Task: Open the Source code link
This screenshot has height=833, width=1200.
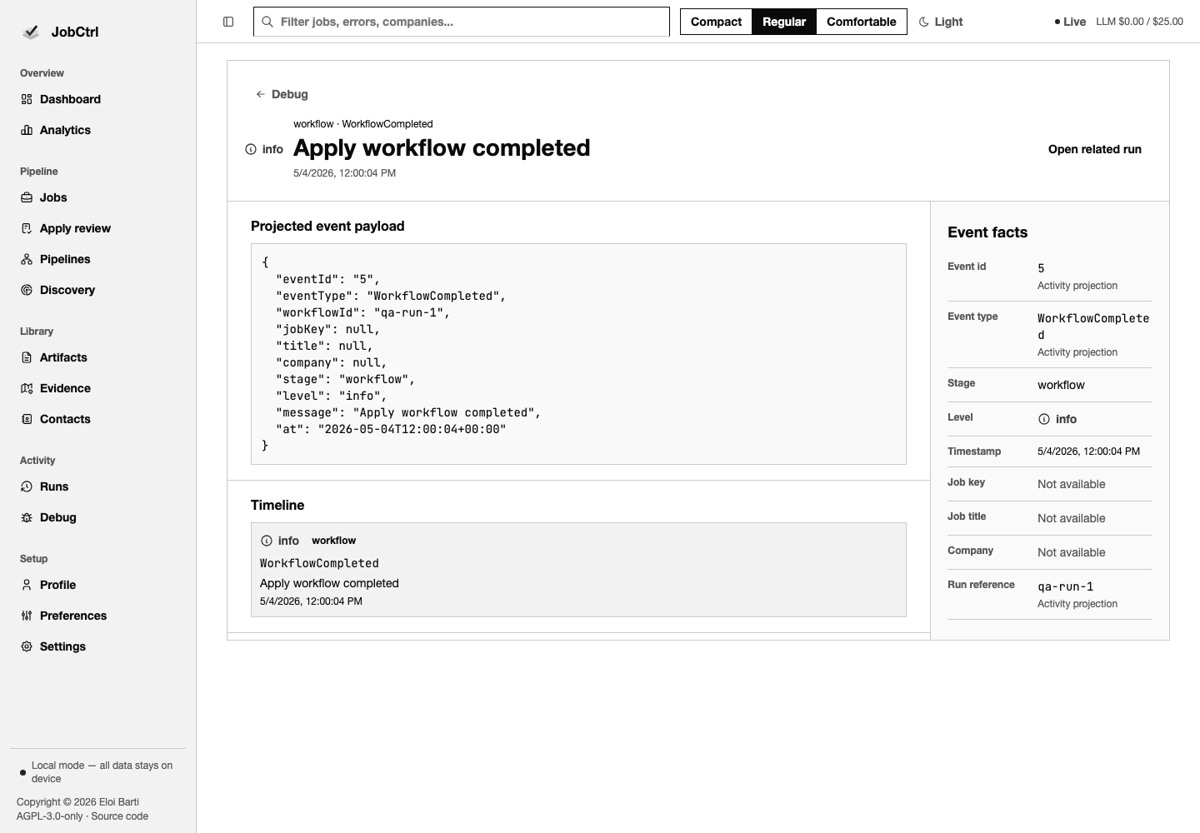Action: pyautogui.click(x=119, y=816)
